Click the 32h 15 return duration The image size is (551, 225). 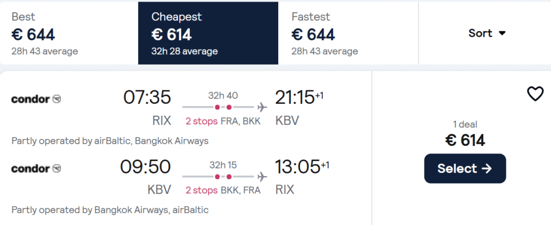tap(223, 165)
